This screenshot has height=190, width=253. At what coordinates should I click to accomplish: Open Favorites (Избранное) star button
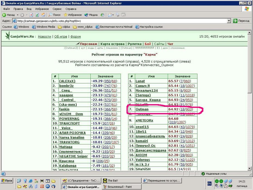click(x=72, y=15)
